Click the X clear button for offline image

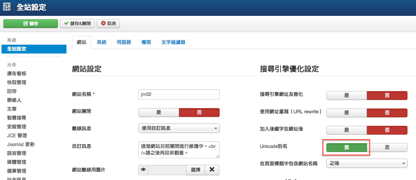click(212, 170)
